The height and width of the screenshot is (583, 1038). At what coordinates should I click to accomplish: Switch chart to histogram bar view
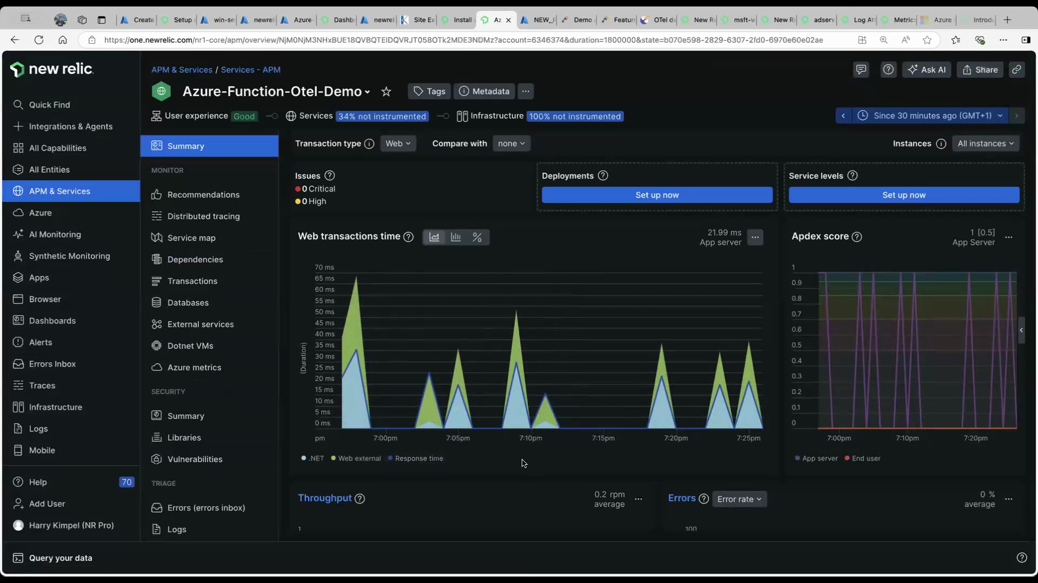(x=456, y=237)
